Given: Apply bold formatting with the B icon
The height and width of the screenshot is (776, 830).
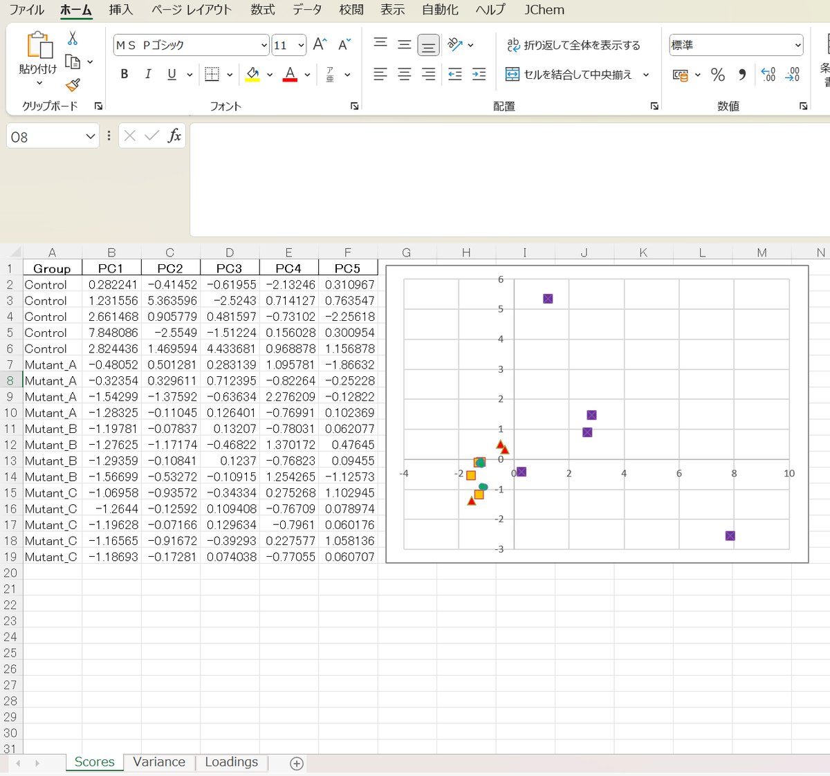Looking at the screenshot, I should 124,74.
